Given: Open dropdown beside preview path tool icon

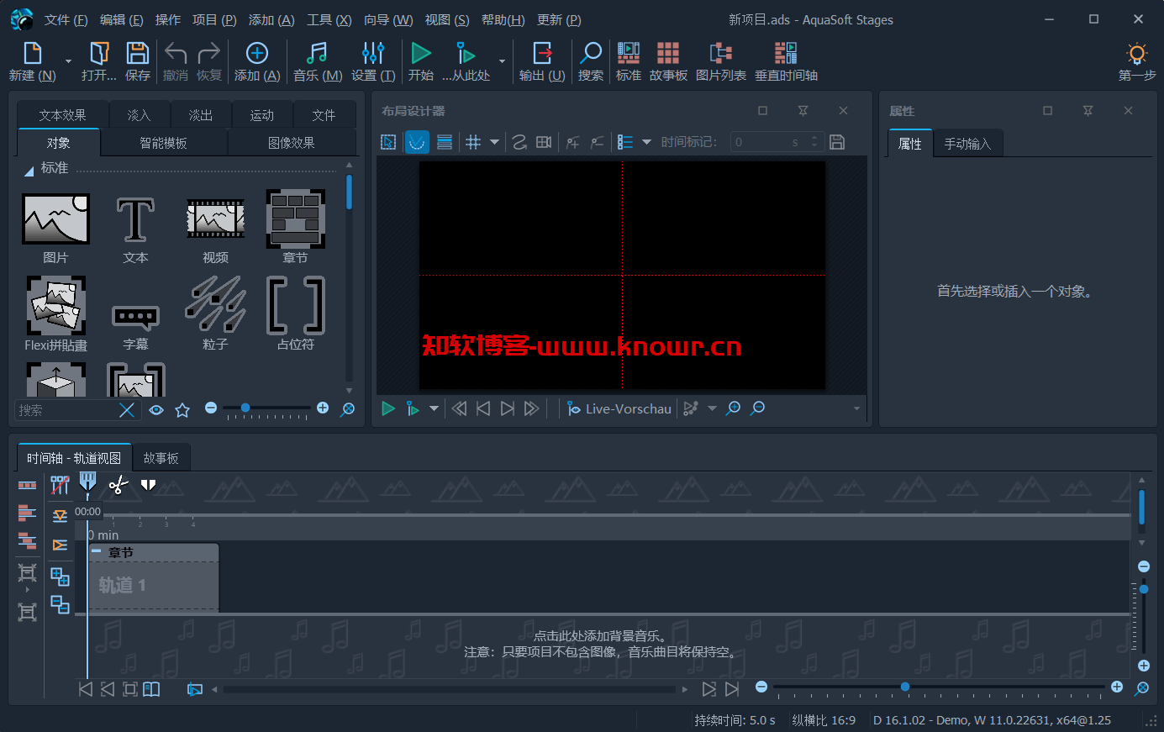Looking at the screenshot, I should (712, 408).
